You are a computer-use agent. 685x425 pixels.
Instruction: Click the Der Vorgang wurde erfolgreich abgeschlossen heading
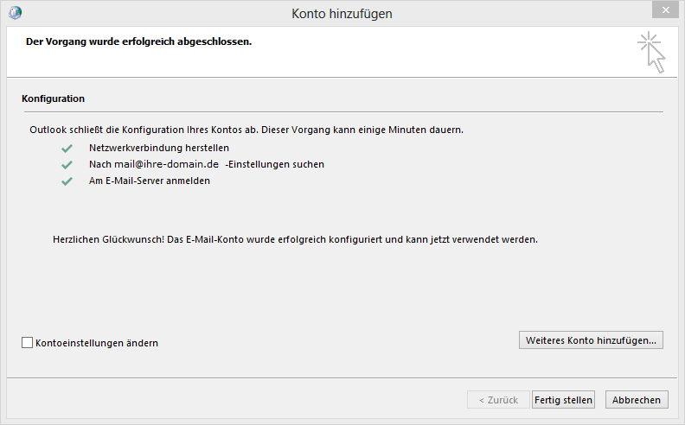139,41
